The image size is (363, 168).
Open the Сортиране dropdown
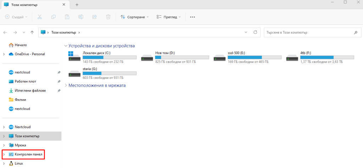tap(134, 17)
